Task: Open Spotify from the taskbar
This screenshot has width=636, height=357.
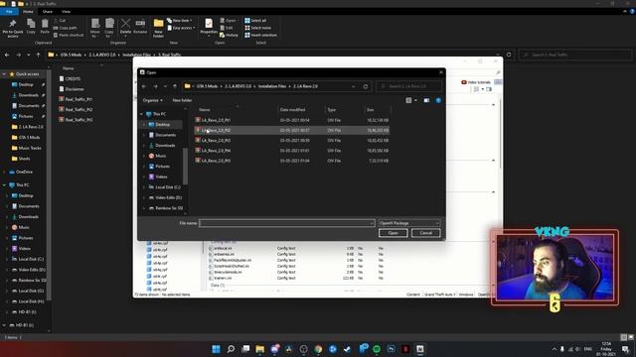Action: (377, 349)
